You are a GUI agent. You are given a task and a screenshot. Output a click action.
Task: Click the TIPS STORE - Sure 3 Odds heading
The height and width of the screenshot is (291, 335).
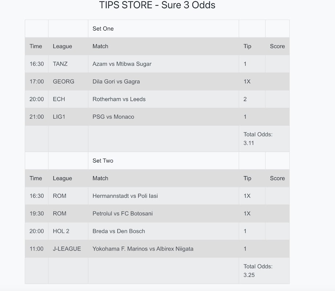157,5
